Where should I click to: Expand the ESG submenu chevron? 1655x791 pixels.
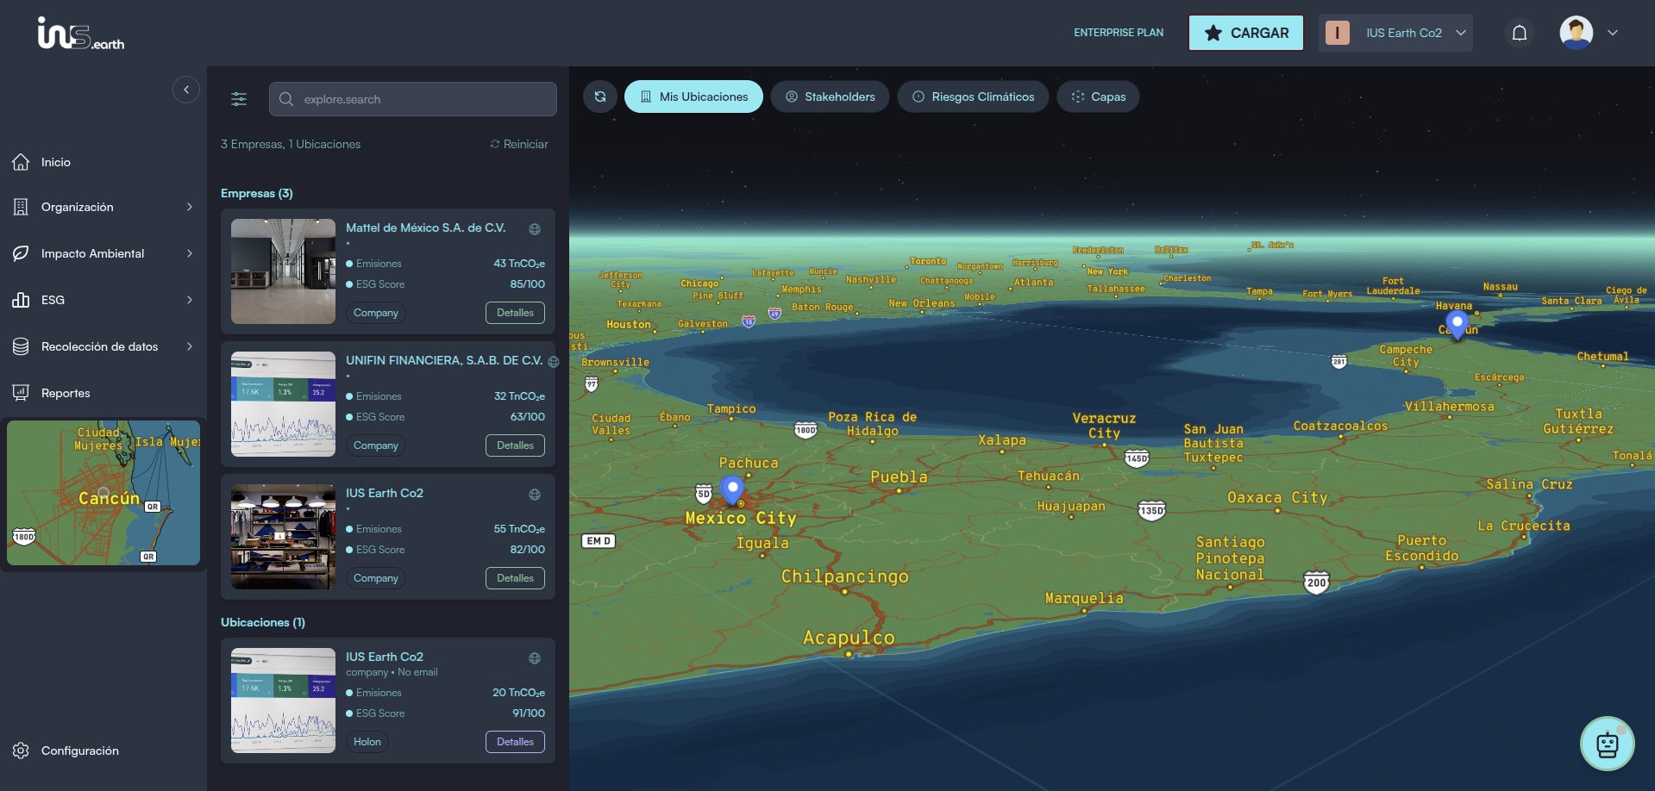190,300
